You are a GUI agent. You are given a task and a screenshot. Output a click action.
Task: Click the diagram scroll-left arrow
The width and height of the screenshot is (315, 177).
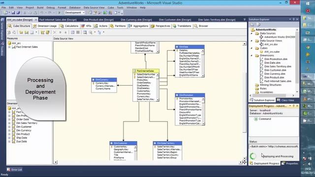click(x=56, y=162)
